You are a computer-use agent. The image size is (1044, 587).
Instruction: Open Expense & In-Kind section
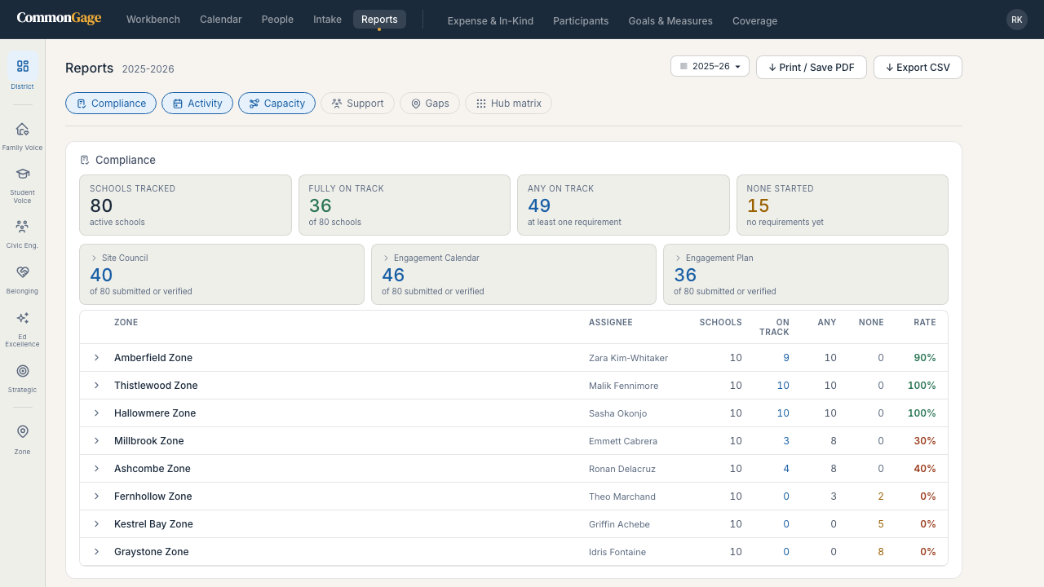(490, 21)
